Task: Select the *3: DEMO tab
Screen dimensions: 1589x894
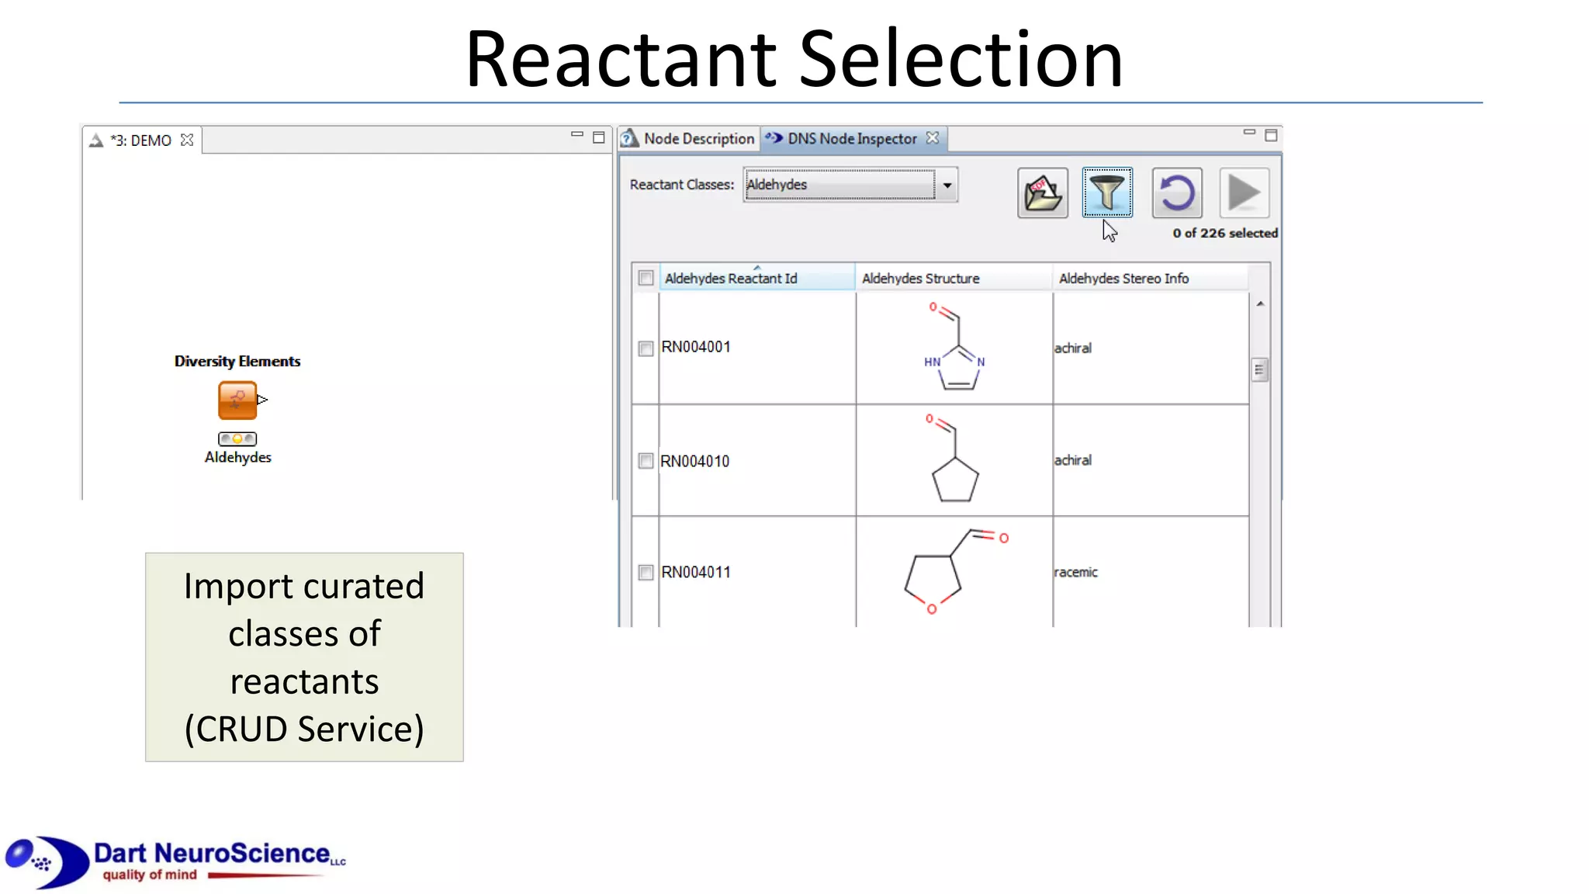Action: [x=140, y=140]
